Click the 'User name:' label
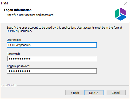The width and height of the screenshot is (130, 99). pos(14,40)
